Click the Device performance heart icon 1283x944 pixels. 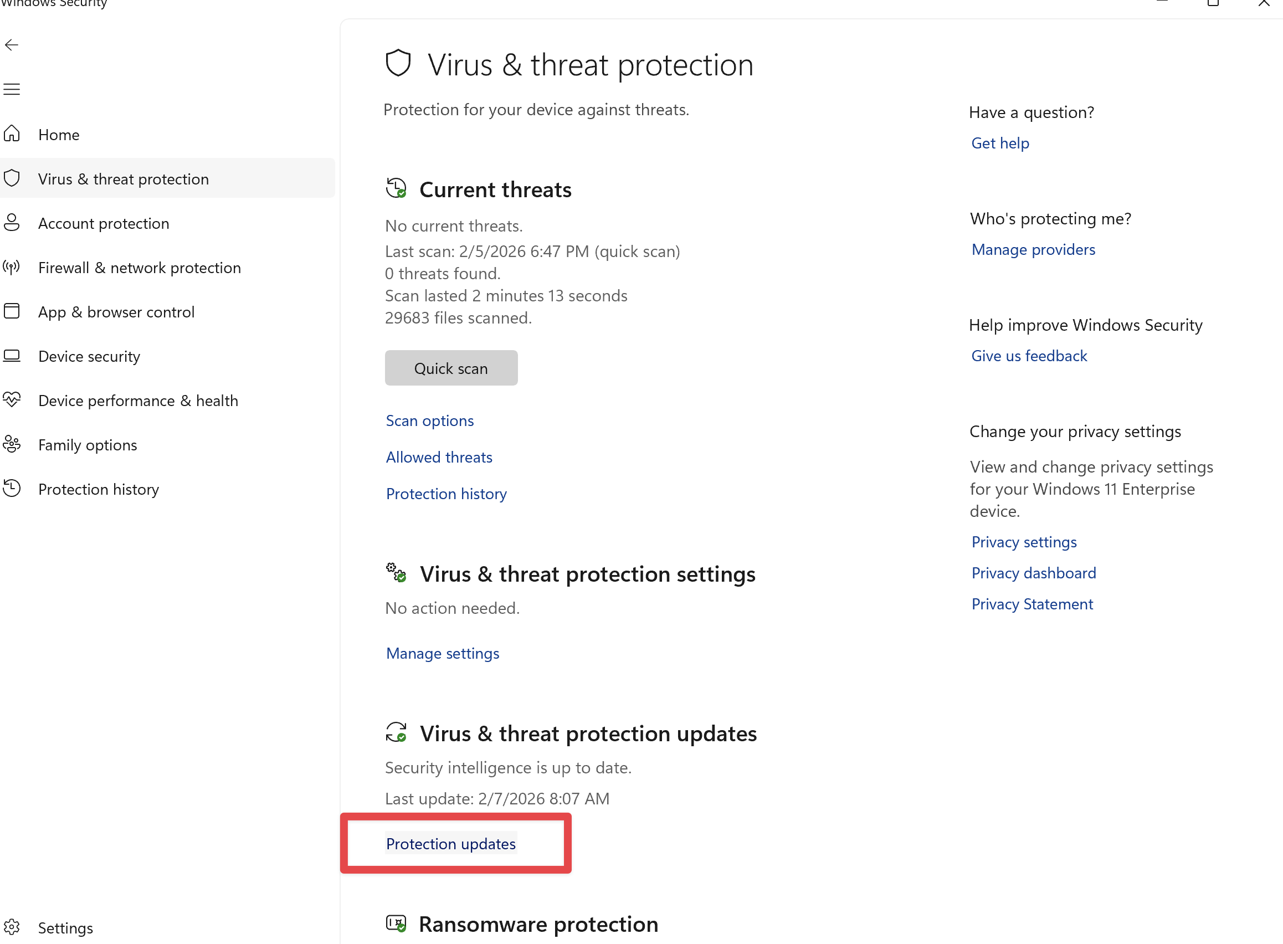(x=12, y=400)
